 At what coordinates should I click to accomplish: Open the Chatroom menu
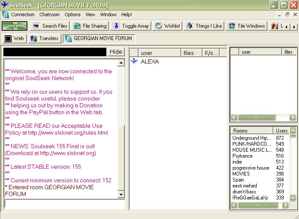coord(50,14)
